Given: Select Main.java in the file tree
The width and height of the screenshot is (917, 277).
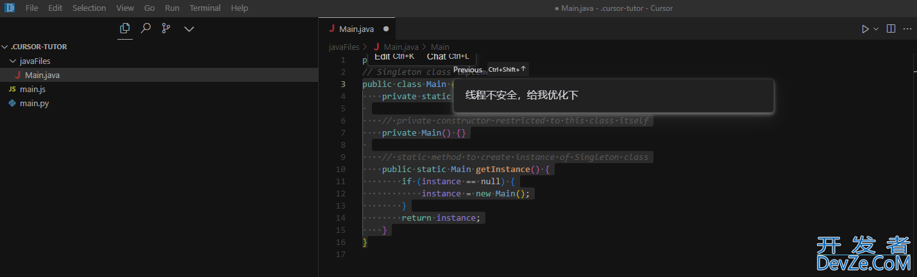Looking at the screenshot, I should 159,75.
